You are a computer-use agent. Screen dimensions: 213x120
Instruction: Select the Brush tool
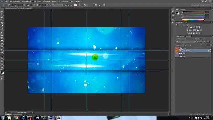click(2, 32)
